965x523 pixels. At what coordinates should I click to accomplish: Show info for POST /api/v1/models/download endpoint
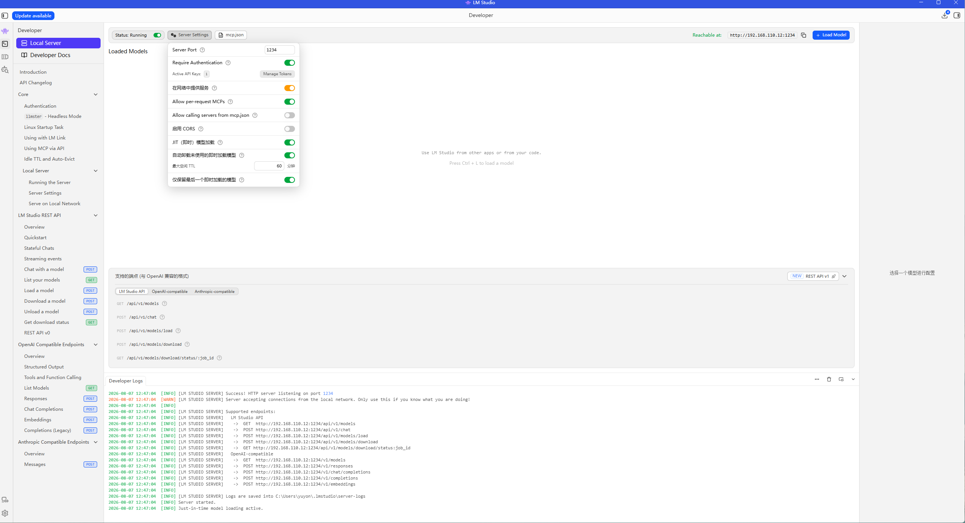[187, 344]
